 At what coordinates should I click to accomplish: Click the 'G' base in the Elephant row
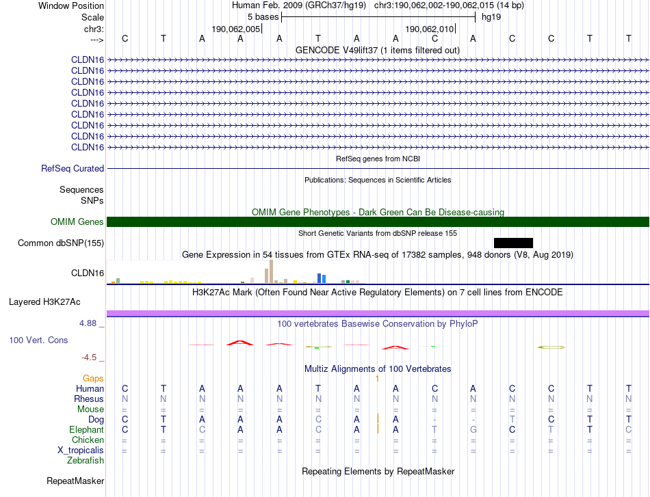[473, 430]
